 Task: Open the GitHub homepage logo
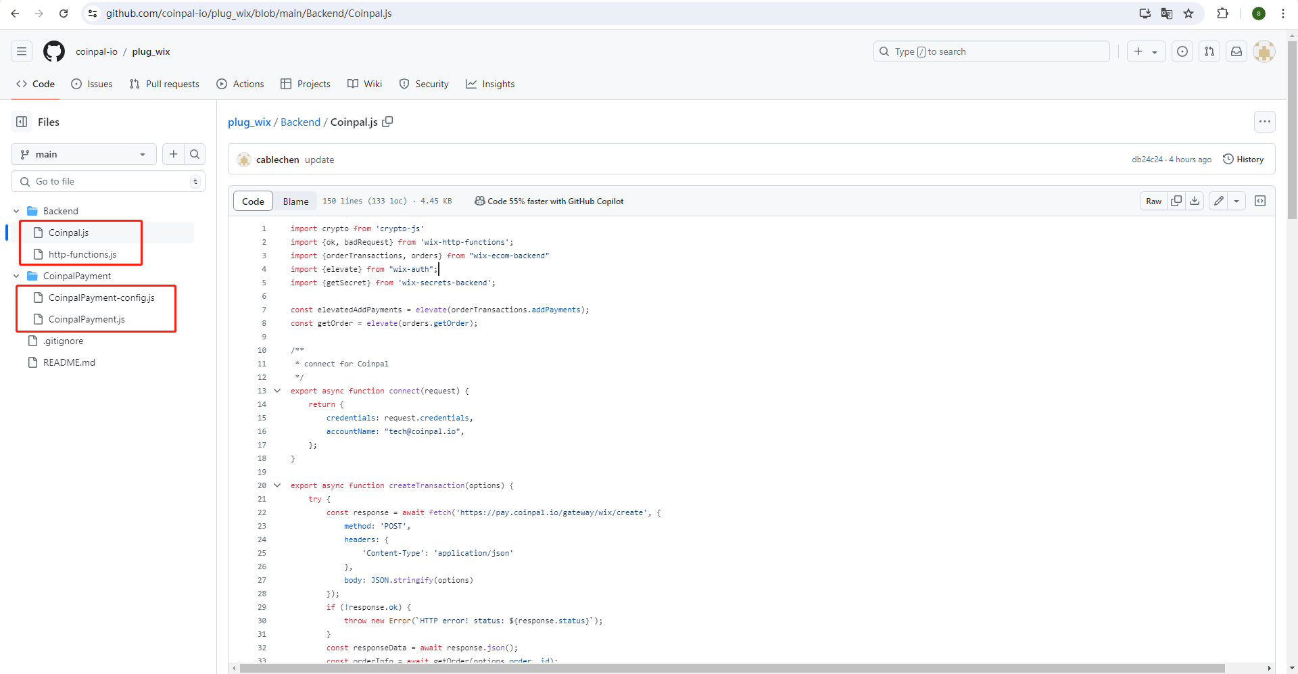coord(54,51)
